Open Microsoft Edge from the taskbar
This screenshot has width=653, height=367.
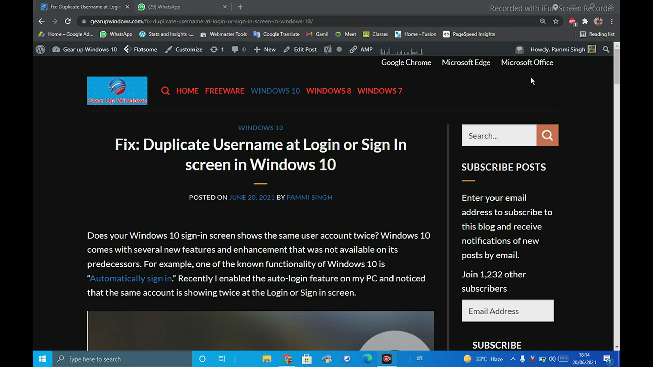[x=367, y=359]
